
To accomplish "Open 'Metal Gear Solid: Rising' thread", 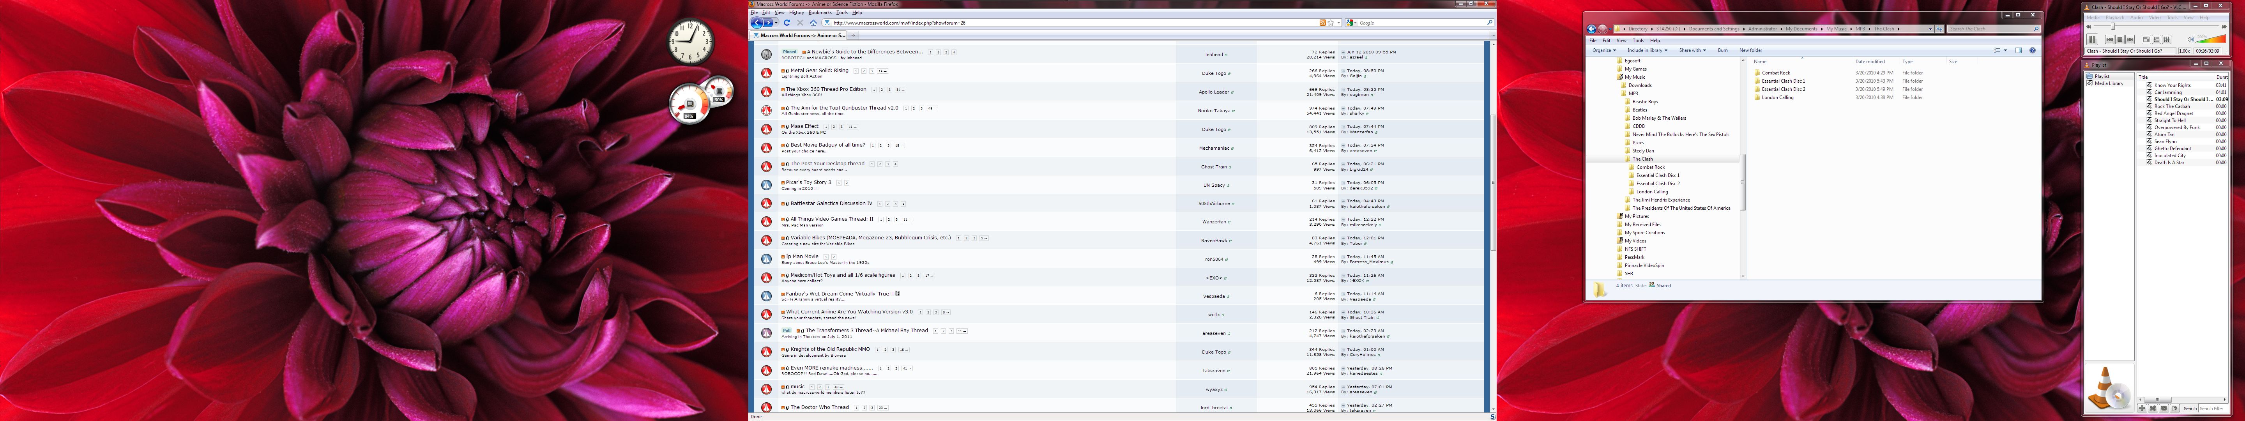I will point(819,71).
